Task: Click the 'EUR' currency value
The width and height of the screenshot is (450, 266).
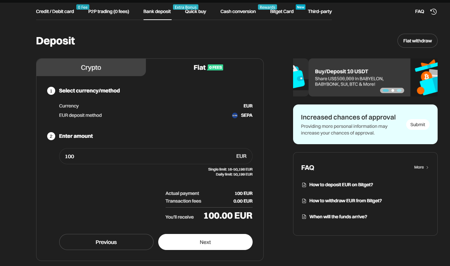Action: (x=248, y=106)
